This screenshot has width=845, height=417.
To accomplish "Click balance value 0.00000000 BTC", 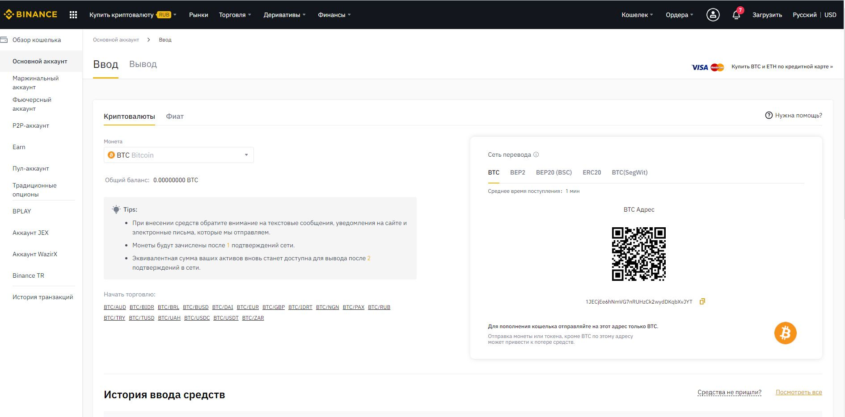I will [176, 180].
